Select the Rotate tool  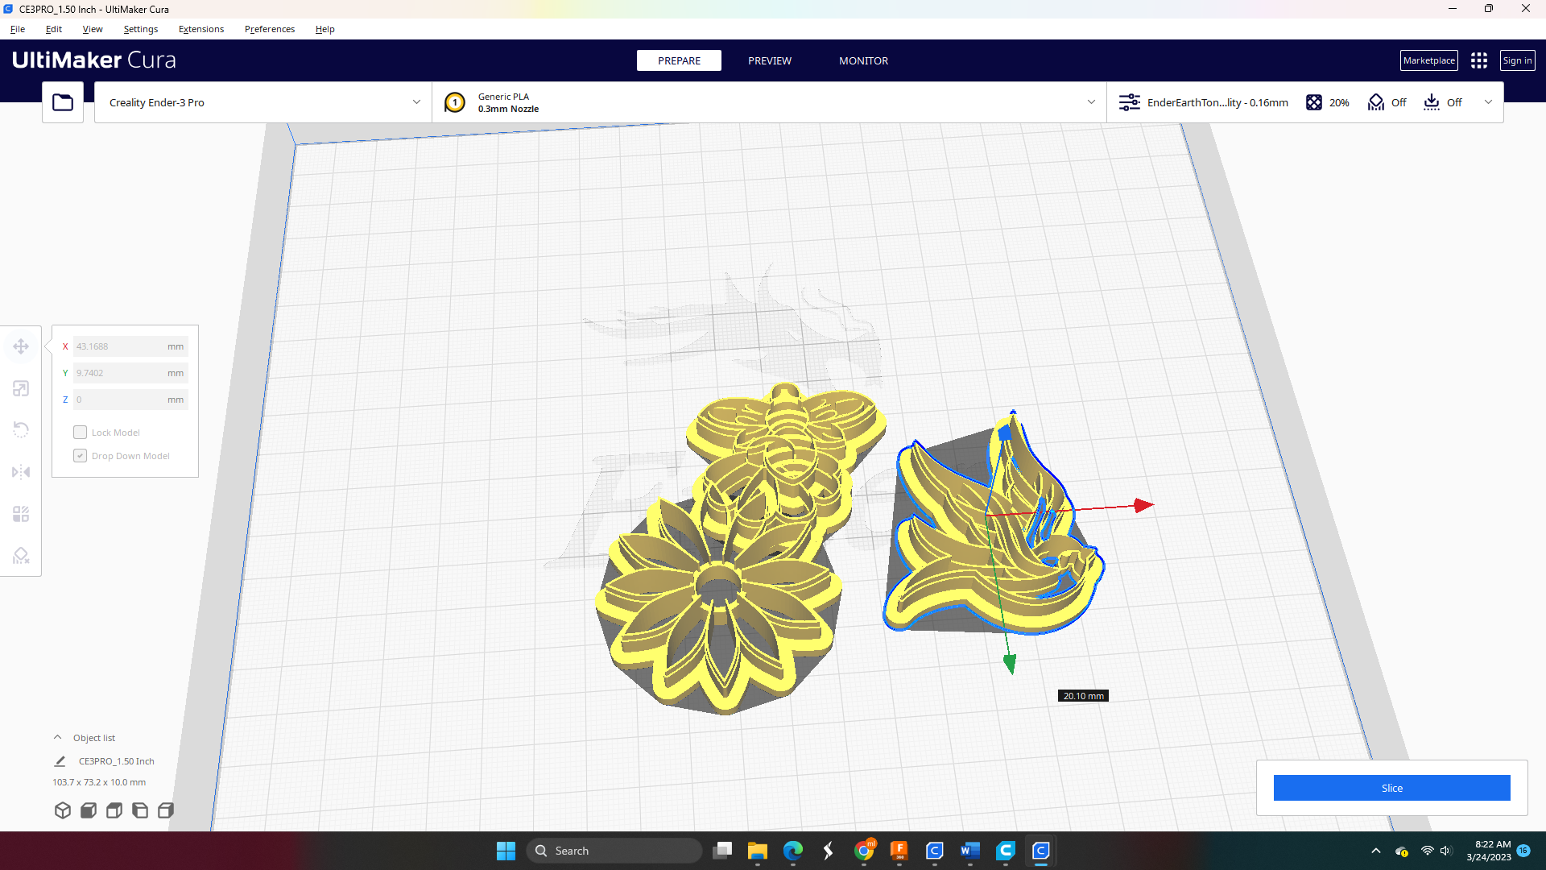click(20, 429)
